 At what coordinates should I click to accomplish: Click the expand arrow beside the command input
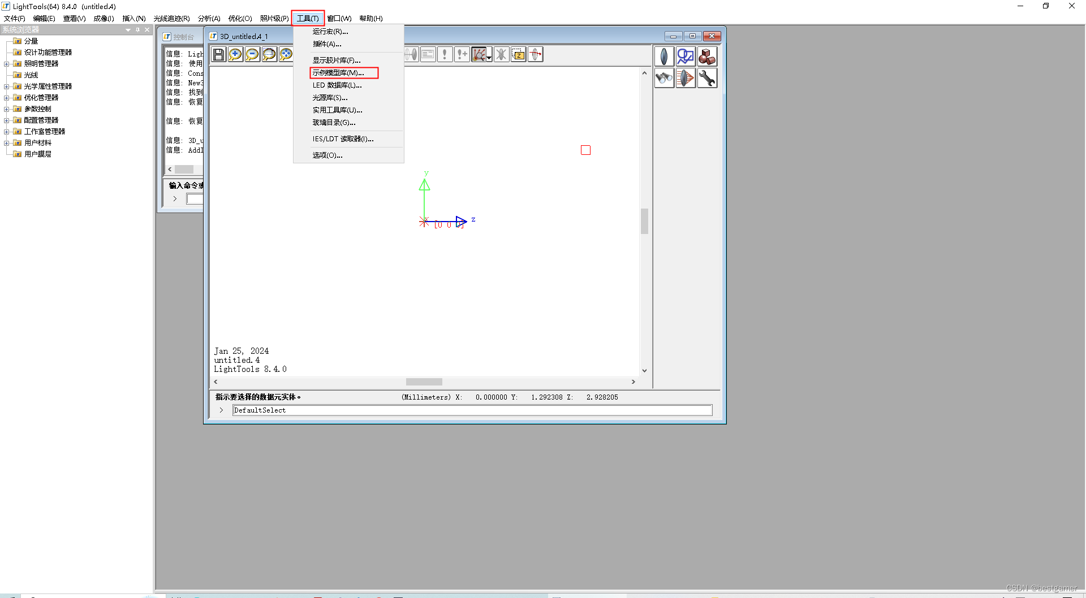[221, 410]
